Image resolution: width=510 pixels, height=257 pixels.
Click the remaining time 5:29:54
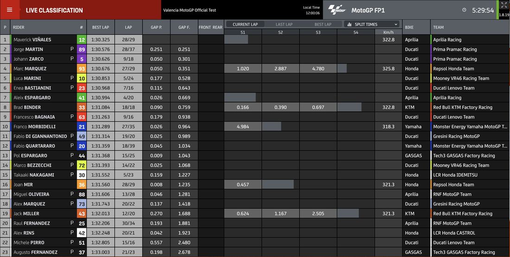(x=483, y=10)
